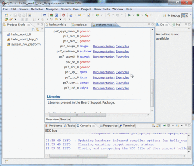Click the green Run icon in the toolbar

click(x=138, y=15)
